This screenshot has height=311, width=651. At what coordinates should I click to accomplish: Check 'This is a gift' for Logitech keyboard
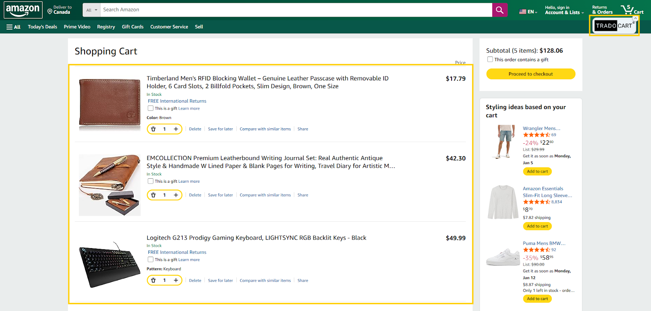(x=151, y=260)
